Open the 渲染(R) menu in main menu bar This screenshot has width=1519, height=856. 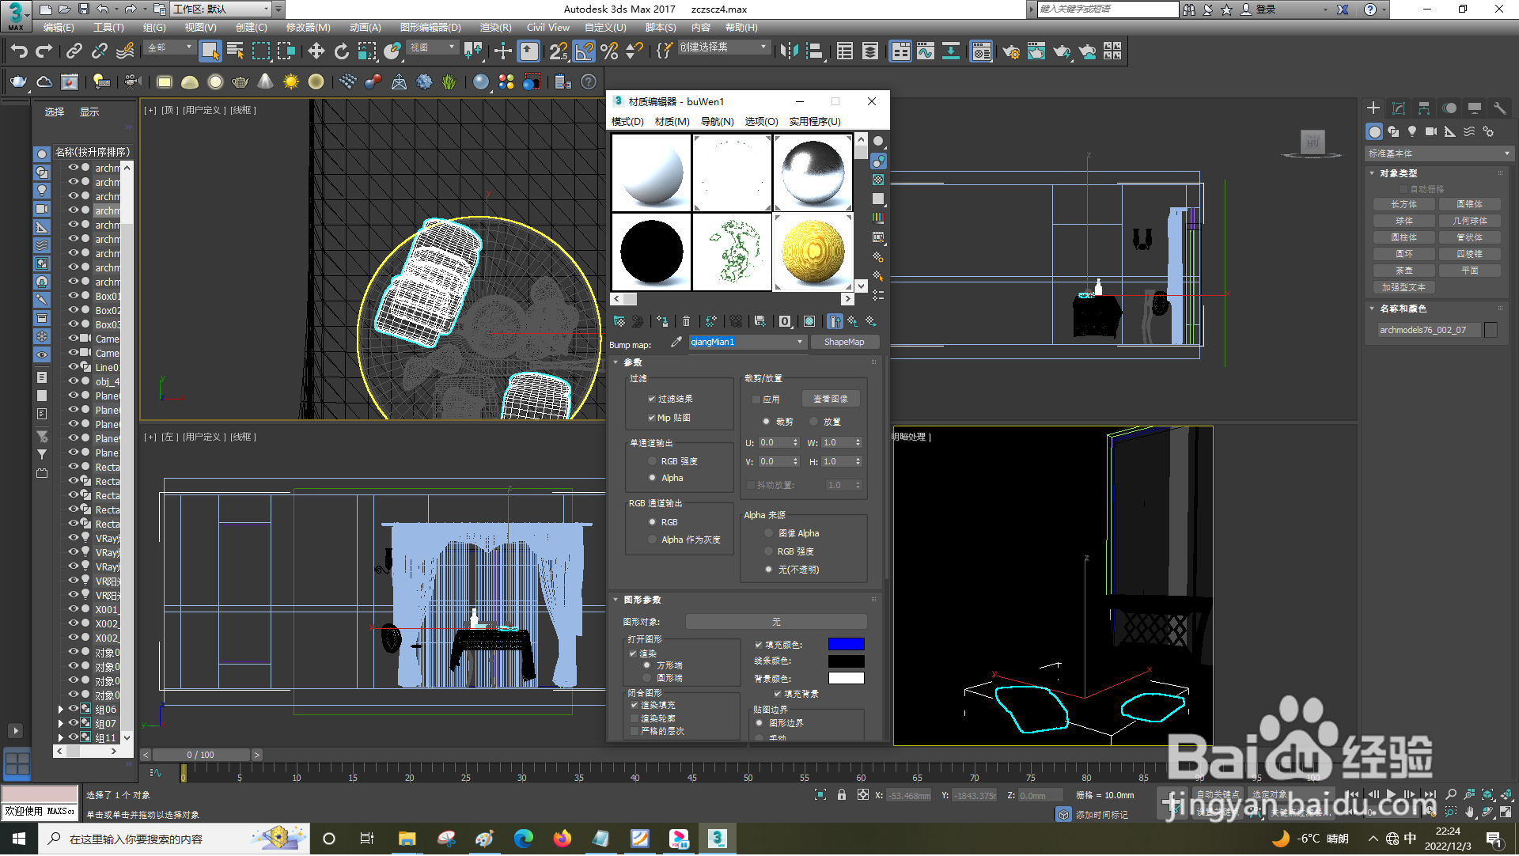pos(495,28)
